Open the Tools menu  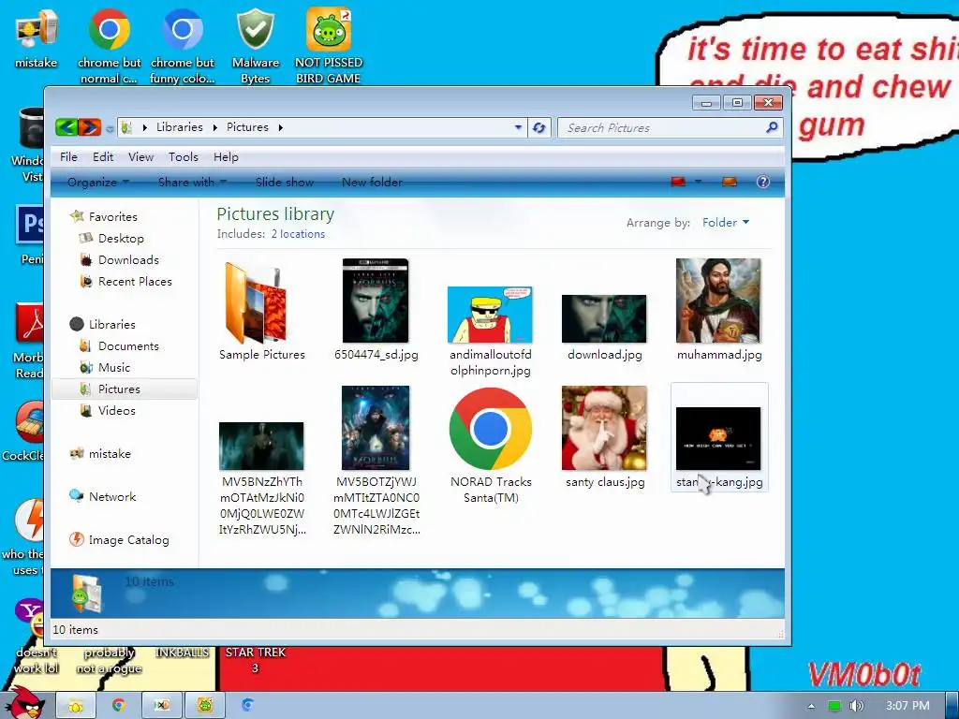[184, 157]
